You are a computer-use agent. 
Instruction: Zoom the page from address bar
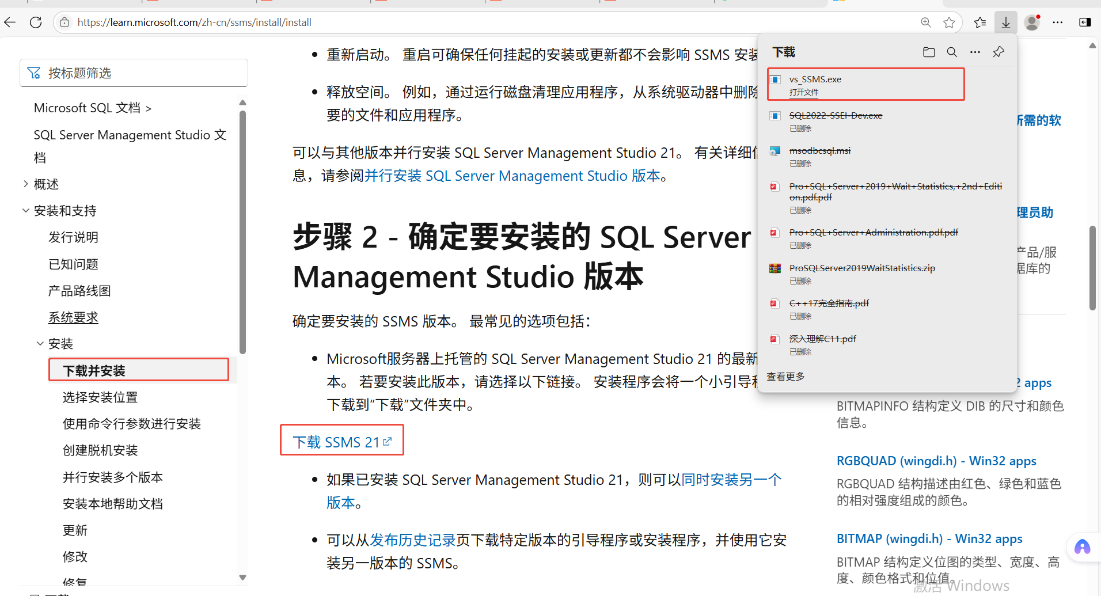tap(926, 22)
